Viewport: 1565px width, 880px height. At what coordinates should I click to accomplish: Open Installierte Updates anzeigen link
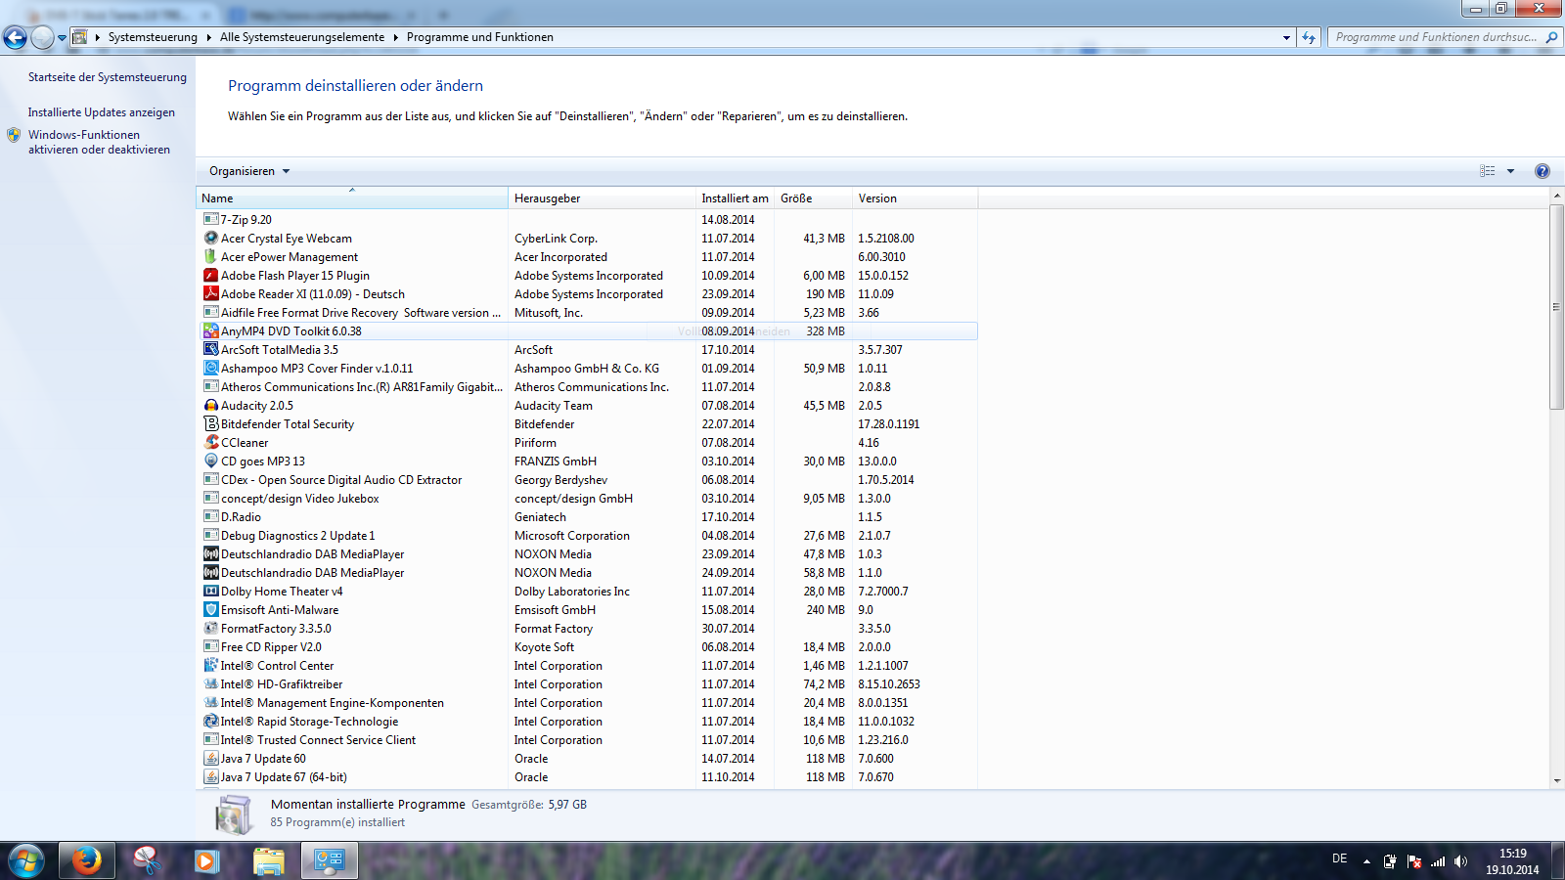coord(102,112)
